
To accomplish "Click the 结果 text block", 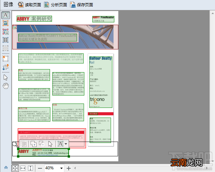I will pyautogui.click(x=68, y=112).
